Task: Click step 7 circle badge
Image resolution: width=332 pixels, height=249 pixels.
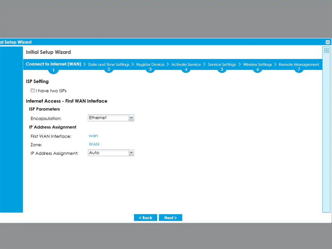Action: [299, 69]
